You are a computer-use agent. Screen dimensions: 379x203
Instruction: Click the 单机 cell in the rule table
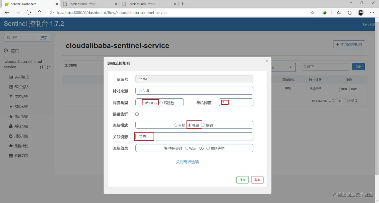288,88
